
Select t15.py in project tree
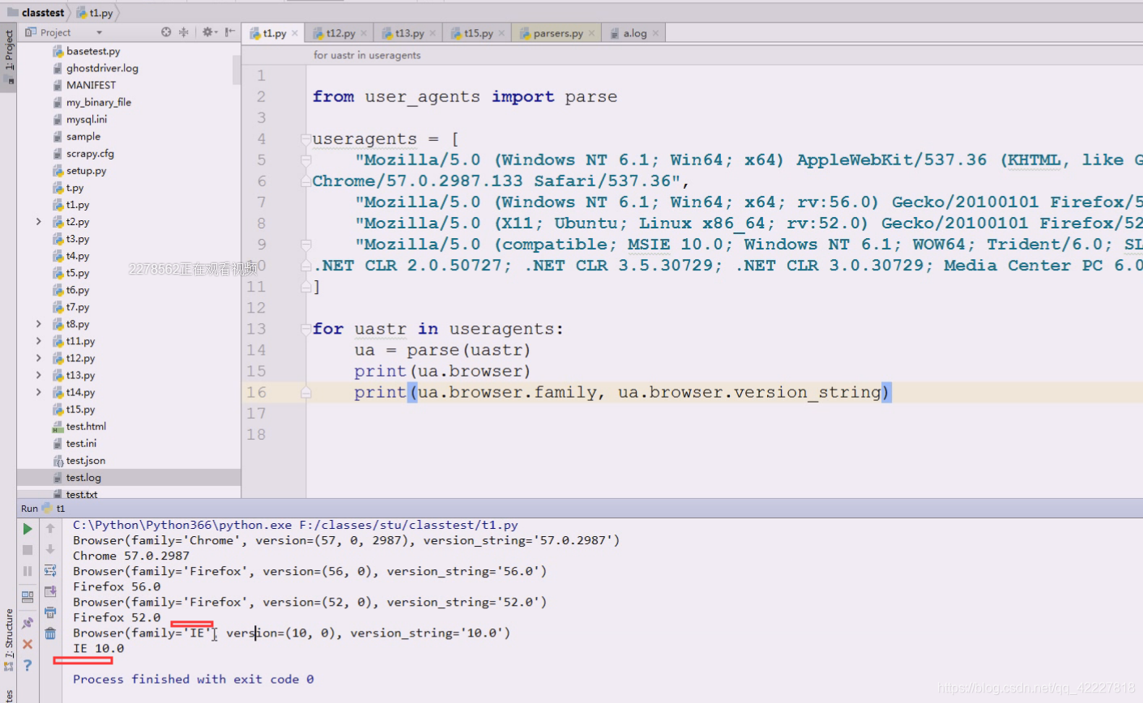point(79,409)
